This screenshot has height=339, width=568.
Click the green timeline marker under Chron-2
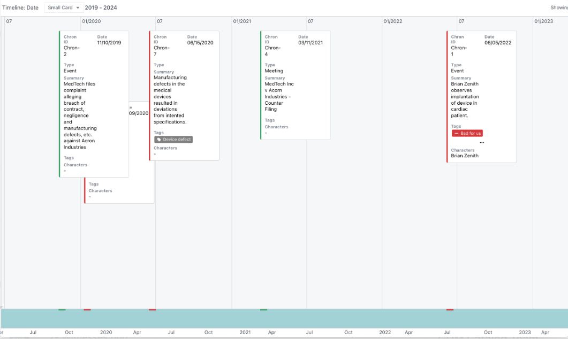(x=62, y=309)
